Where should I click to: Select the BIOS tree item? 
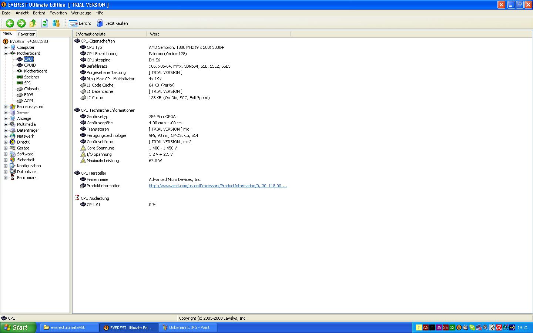click(29, 95)
